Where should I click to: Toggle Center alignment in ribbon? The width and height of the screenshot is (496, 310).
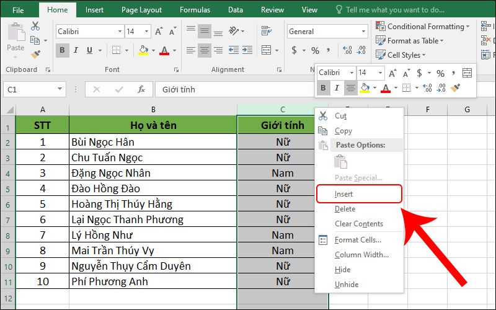205,50
